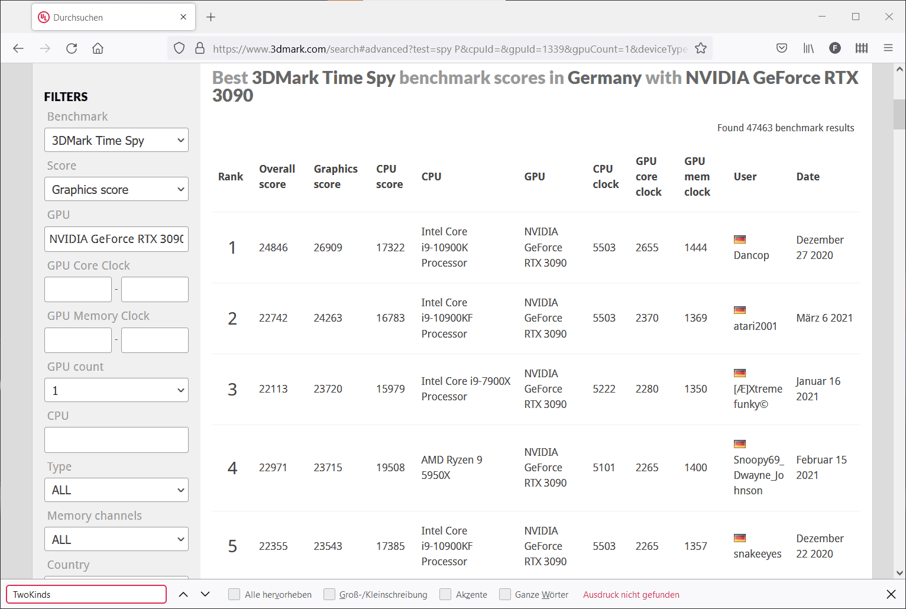Click the German flag next to Dancop
The height and width of the screenshot is (609, 906).
click(x=740, y=239)
